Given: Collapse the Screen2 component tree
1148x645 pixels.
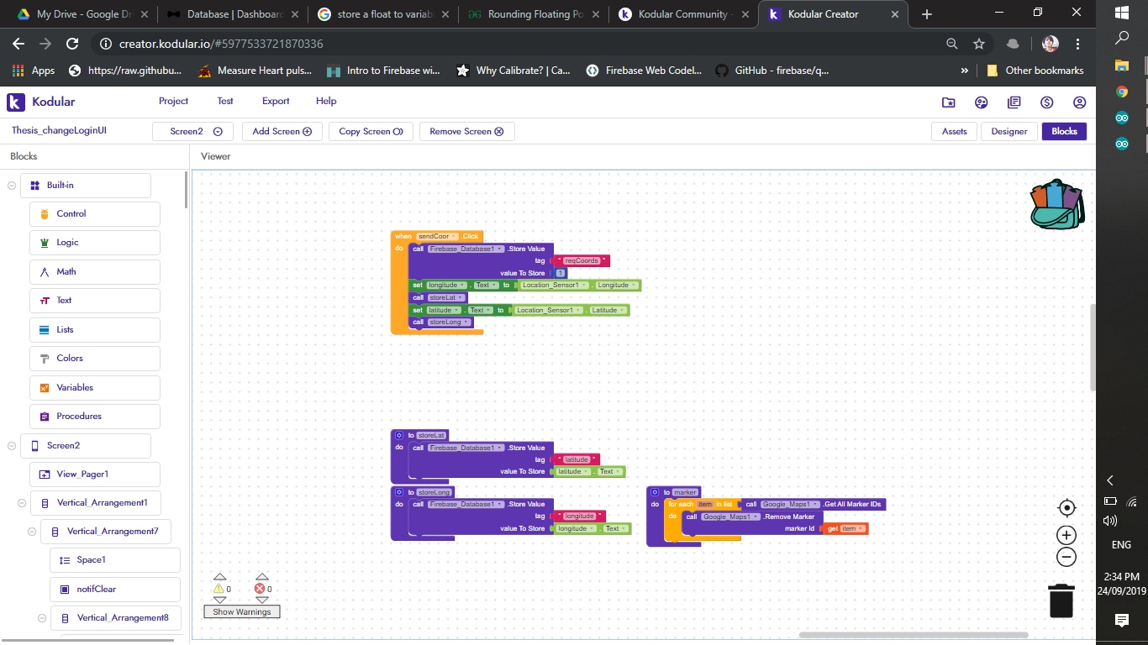Looking at the screenshot, I should (12, 446).
